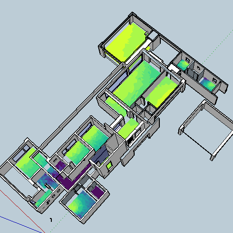The width and height of the screenshot is (233, 233).
Task: Click the black fixture beside small green room
Action: click(130, 141)
